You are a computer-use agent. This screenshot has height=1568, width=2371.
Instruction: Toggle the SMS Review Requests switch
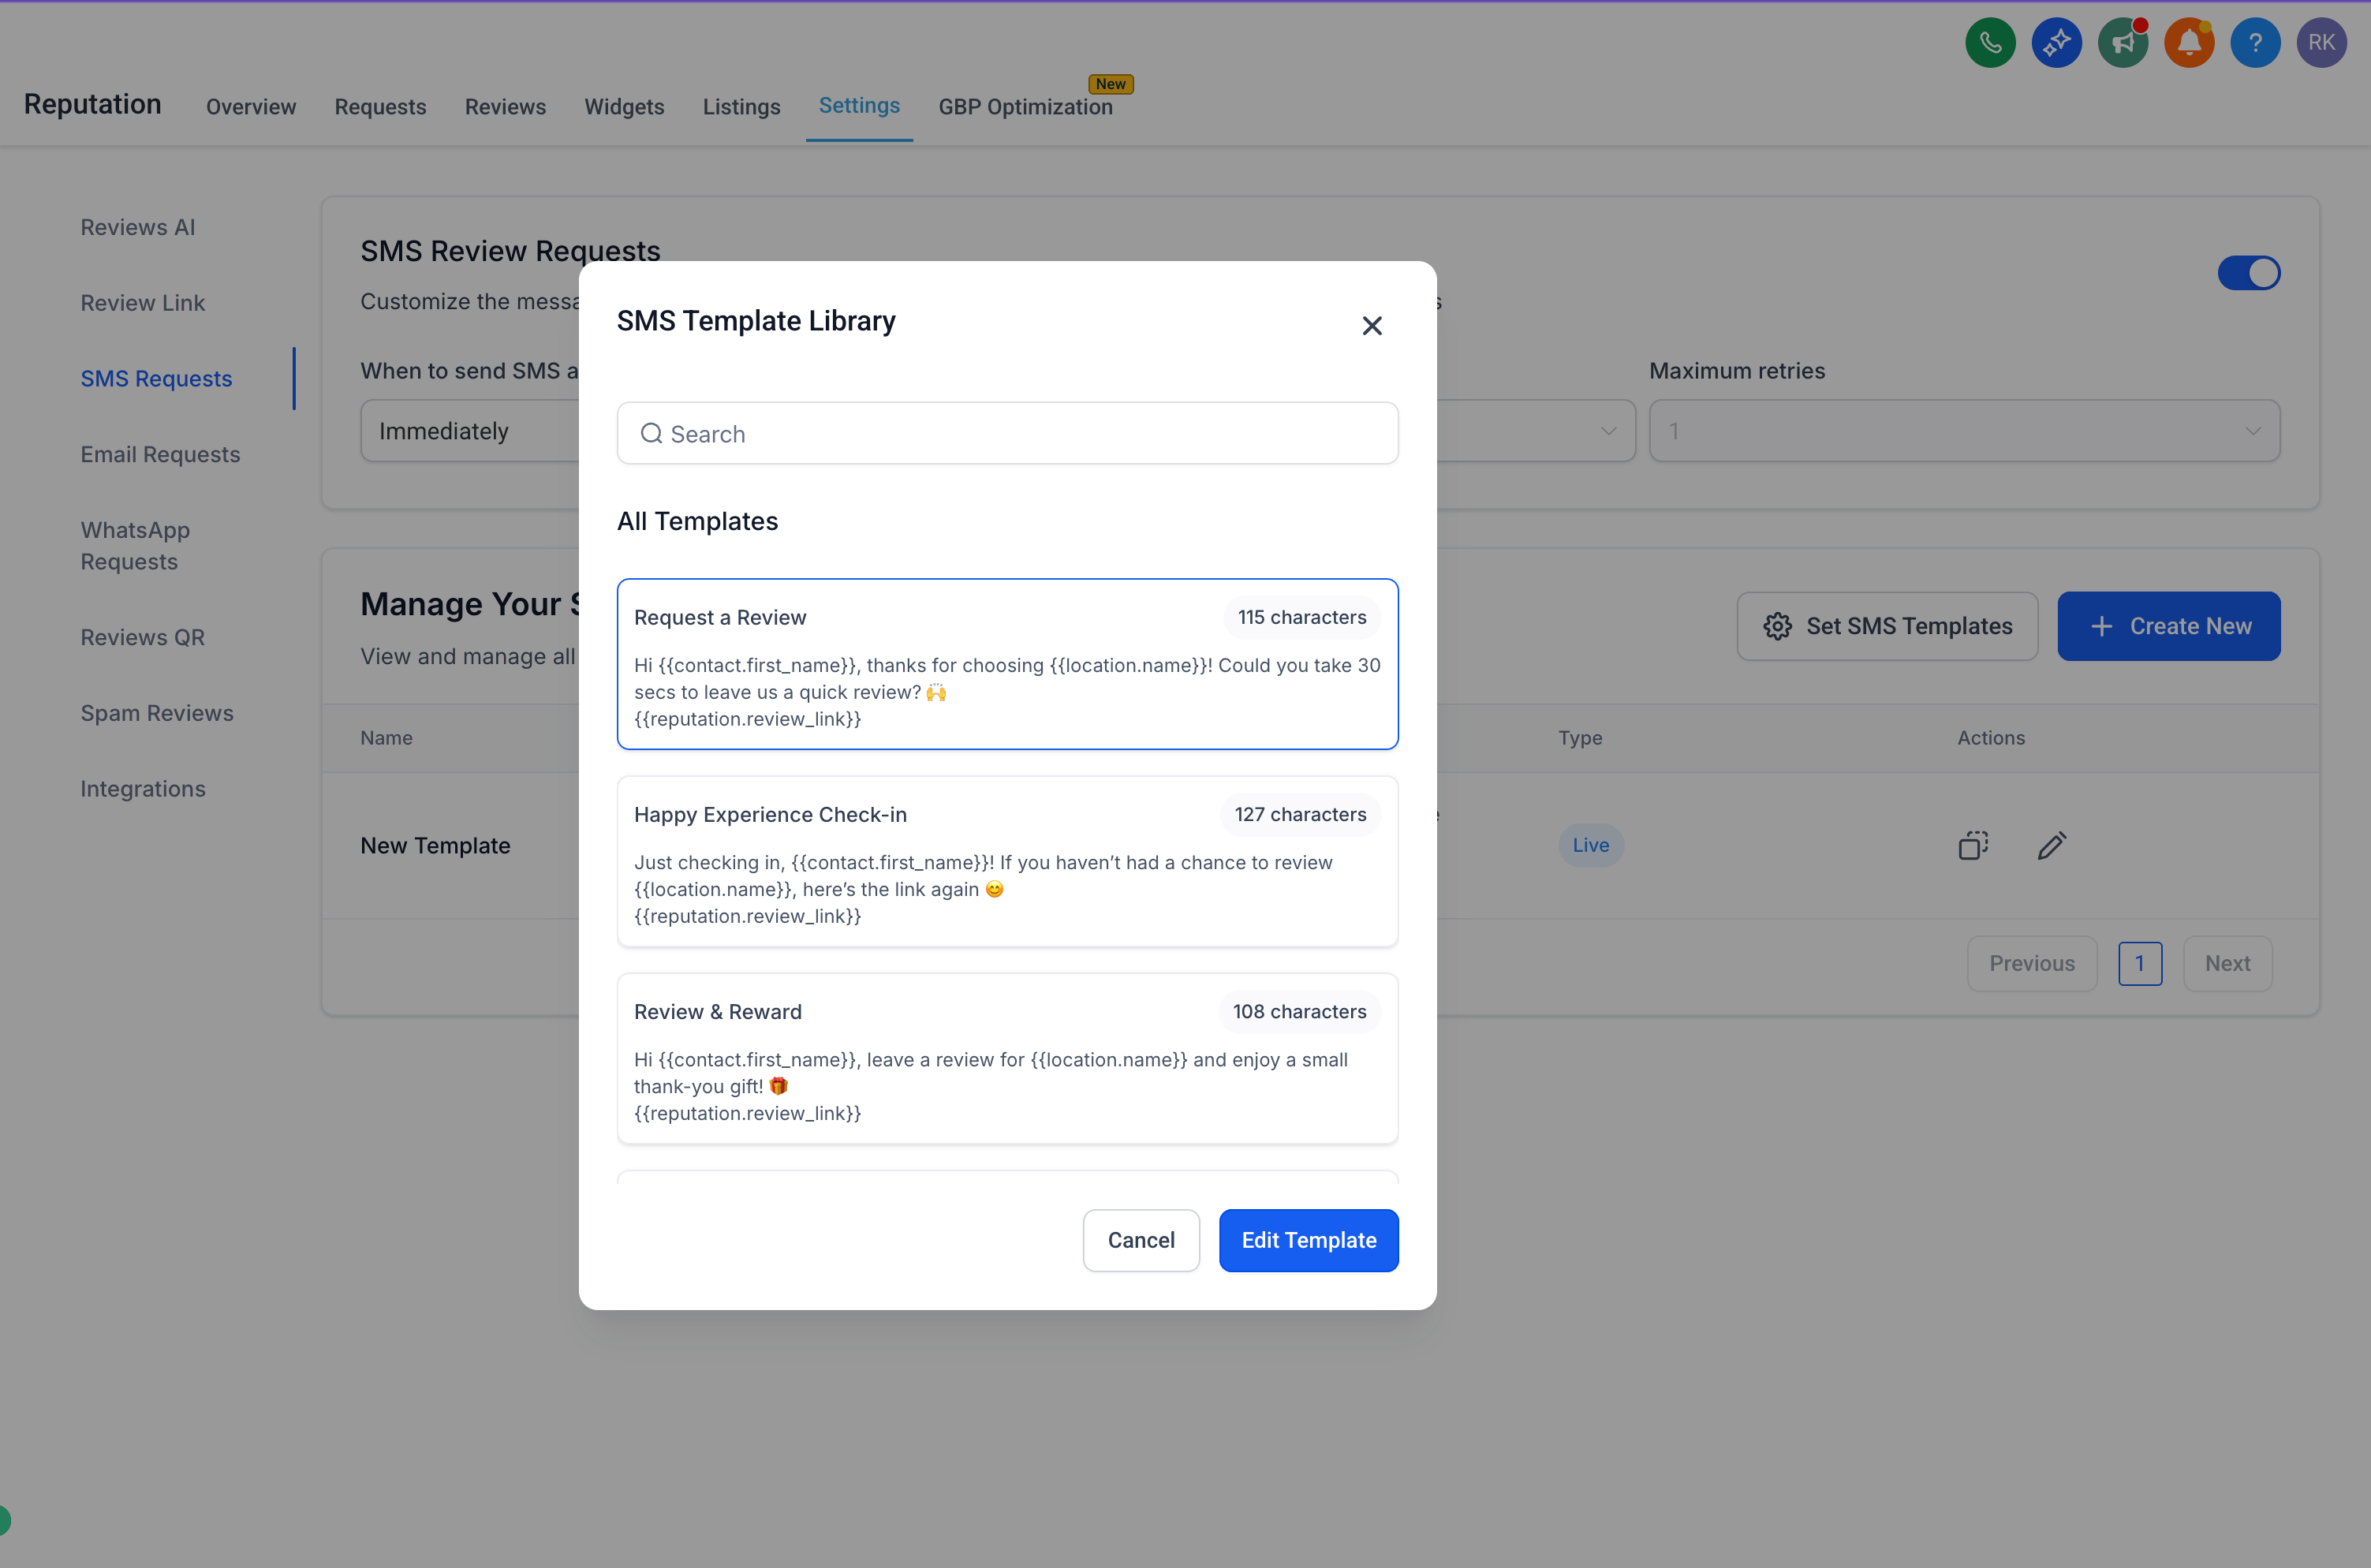pos(2248,273)
